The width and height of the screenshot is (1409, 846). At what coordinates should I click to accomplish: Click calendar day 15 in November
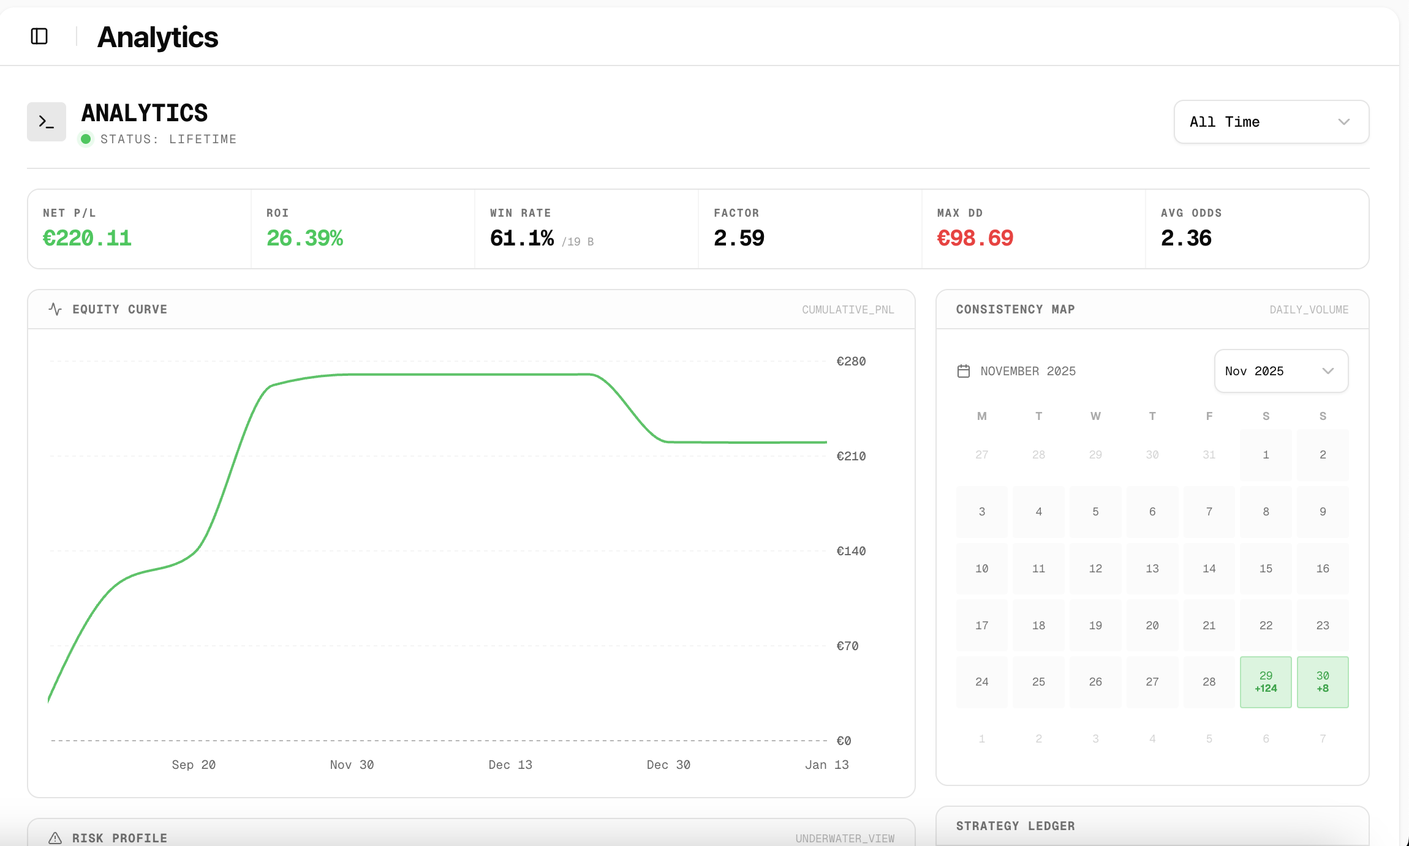[1266, 569]
